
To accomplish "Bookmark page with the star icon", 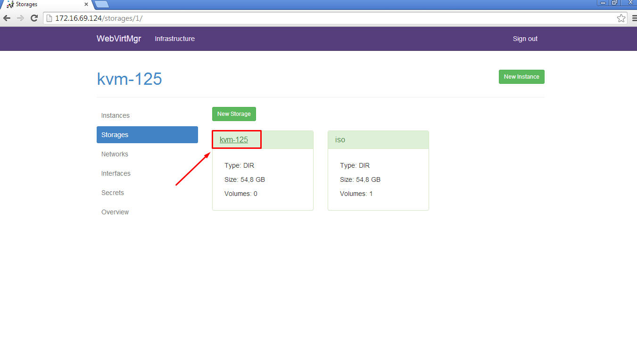I will (x=621, y=18).
